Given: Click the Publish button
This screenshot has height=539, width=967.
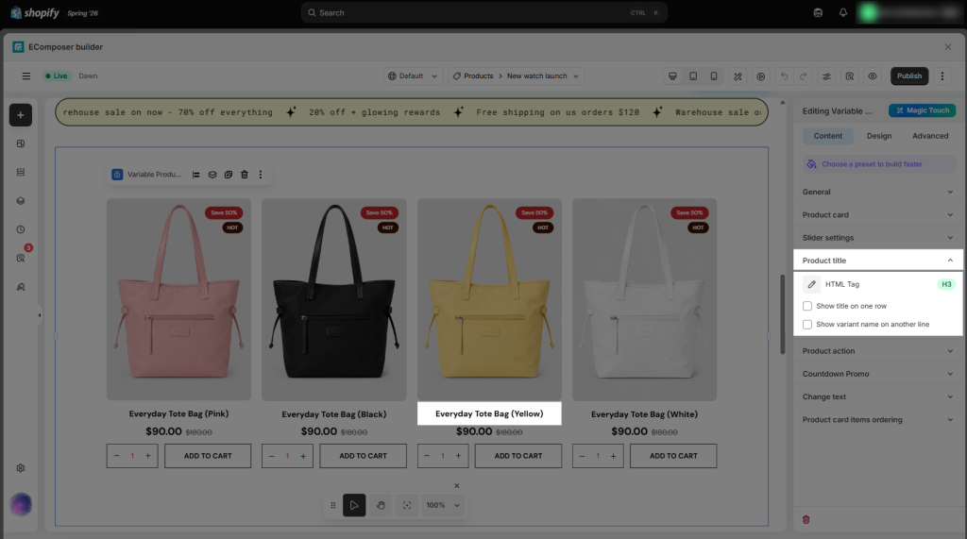Looking at the screenshot, I should (x=909, y=76).
